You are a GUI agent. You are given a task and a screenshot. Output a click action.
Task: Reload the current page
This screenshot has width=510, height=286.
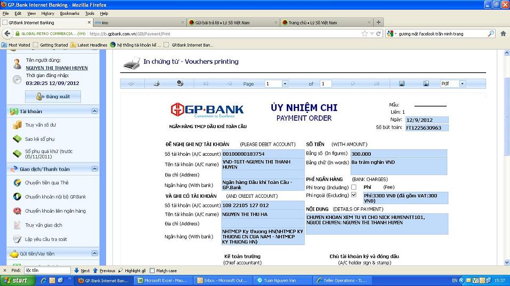pos(378,33)
